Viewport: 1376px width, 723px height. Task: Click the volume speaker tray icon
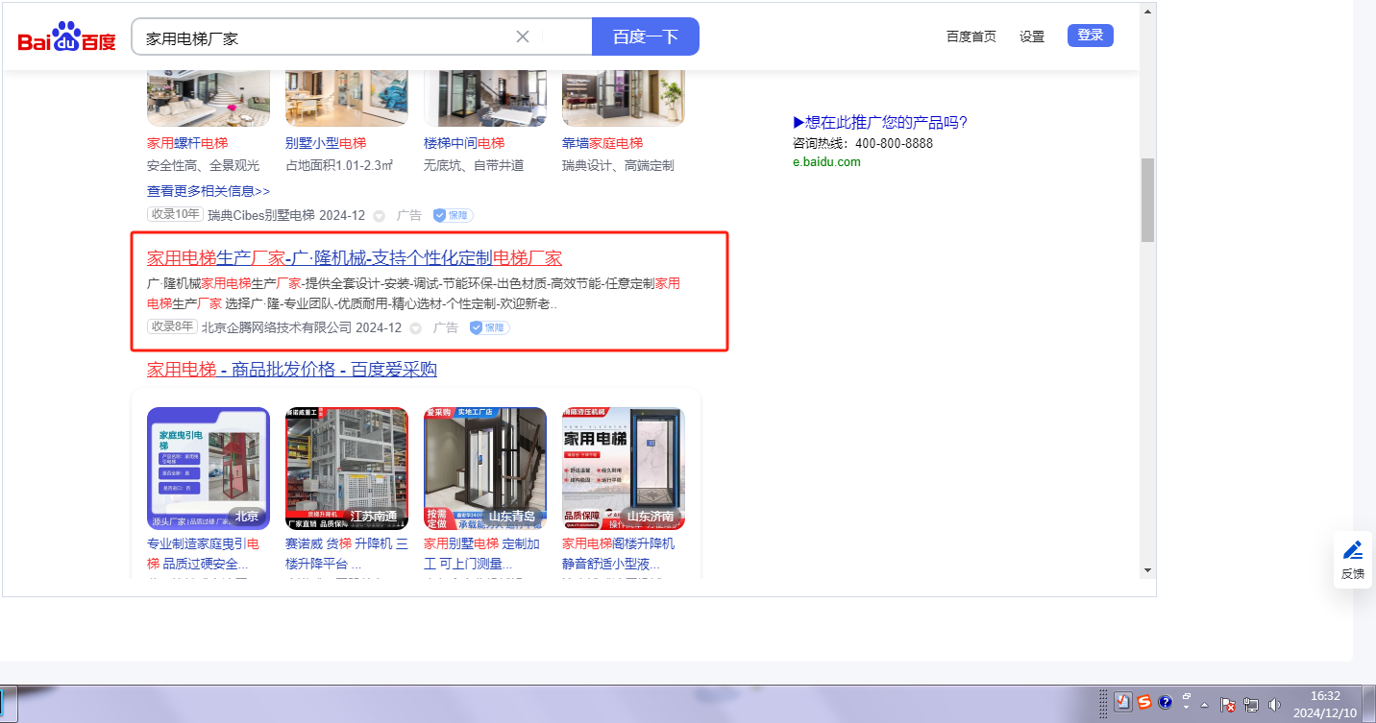(1275, 704)
